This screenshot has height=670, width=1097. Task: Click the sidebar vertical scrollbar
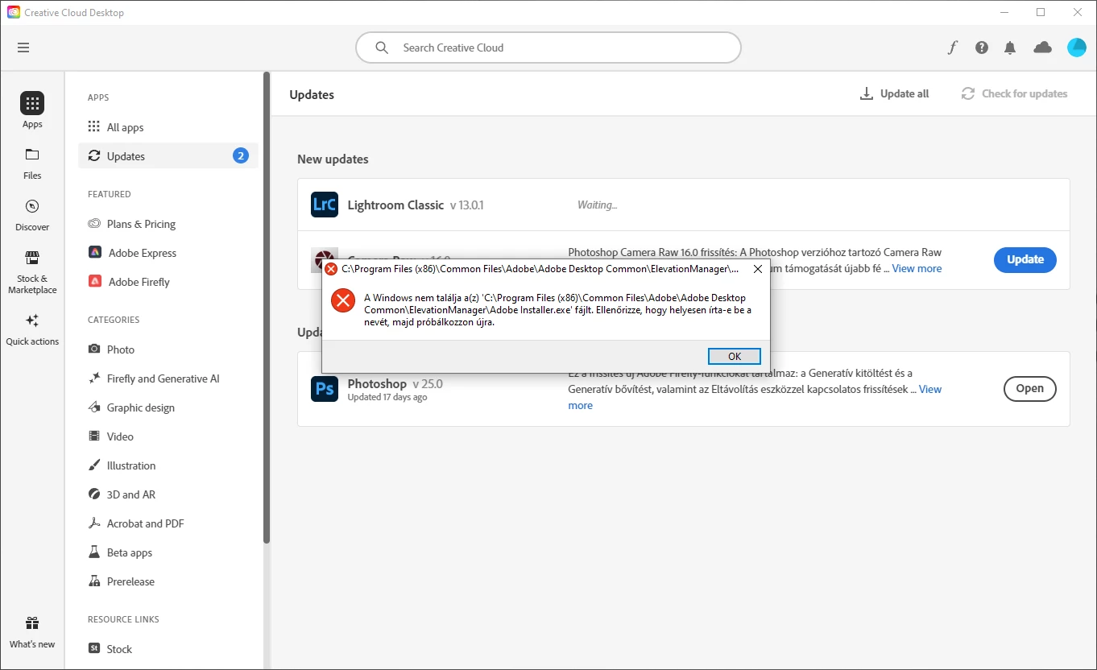(x=267, y=308)
